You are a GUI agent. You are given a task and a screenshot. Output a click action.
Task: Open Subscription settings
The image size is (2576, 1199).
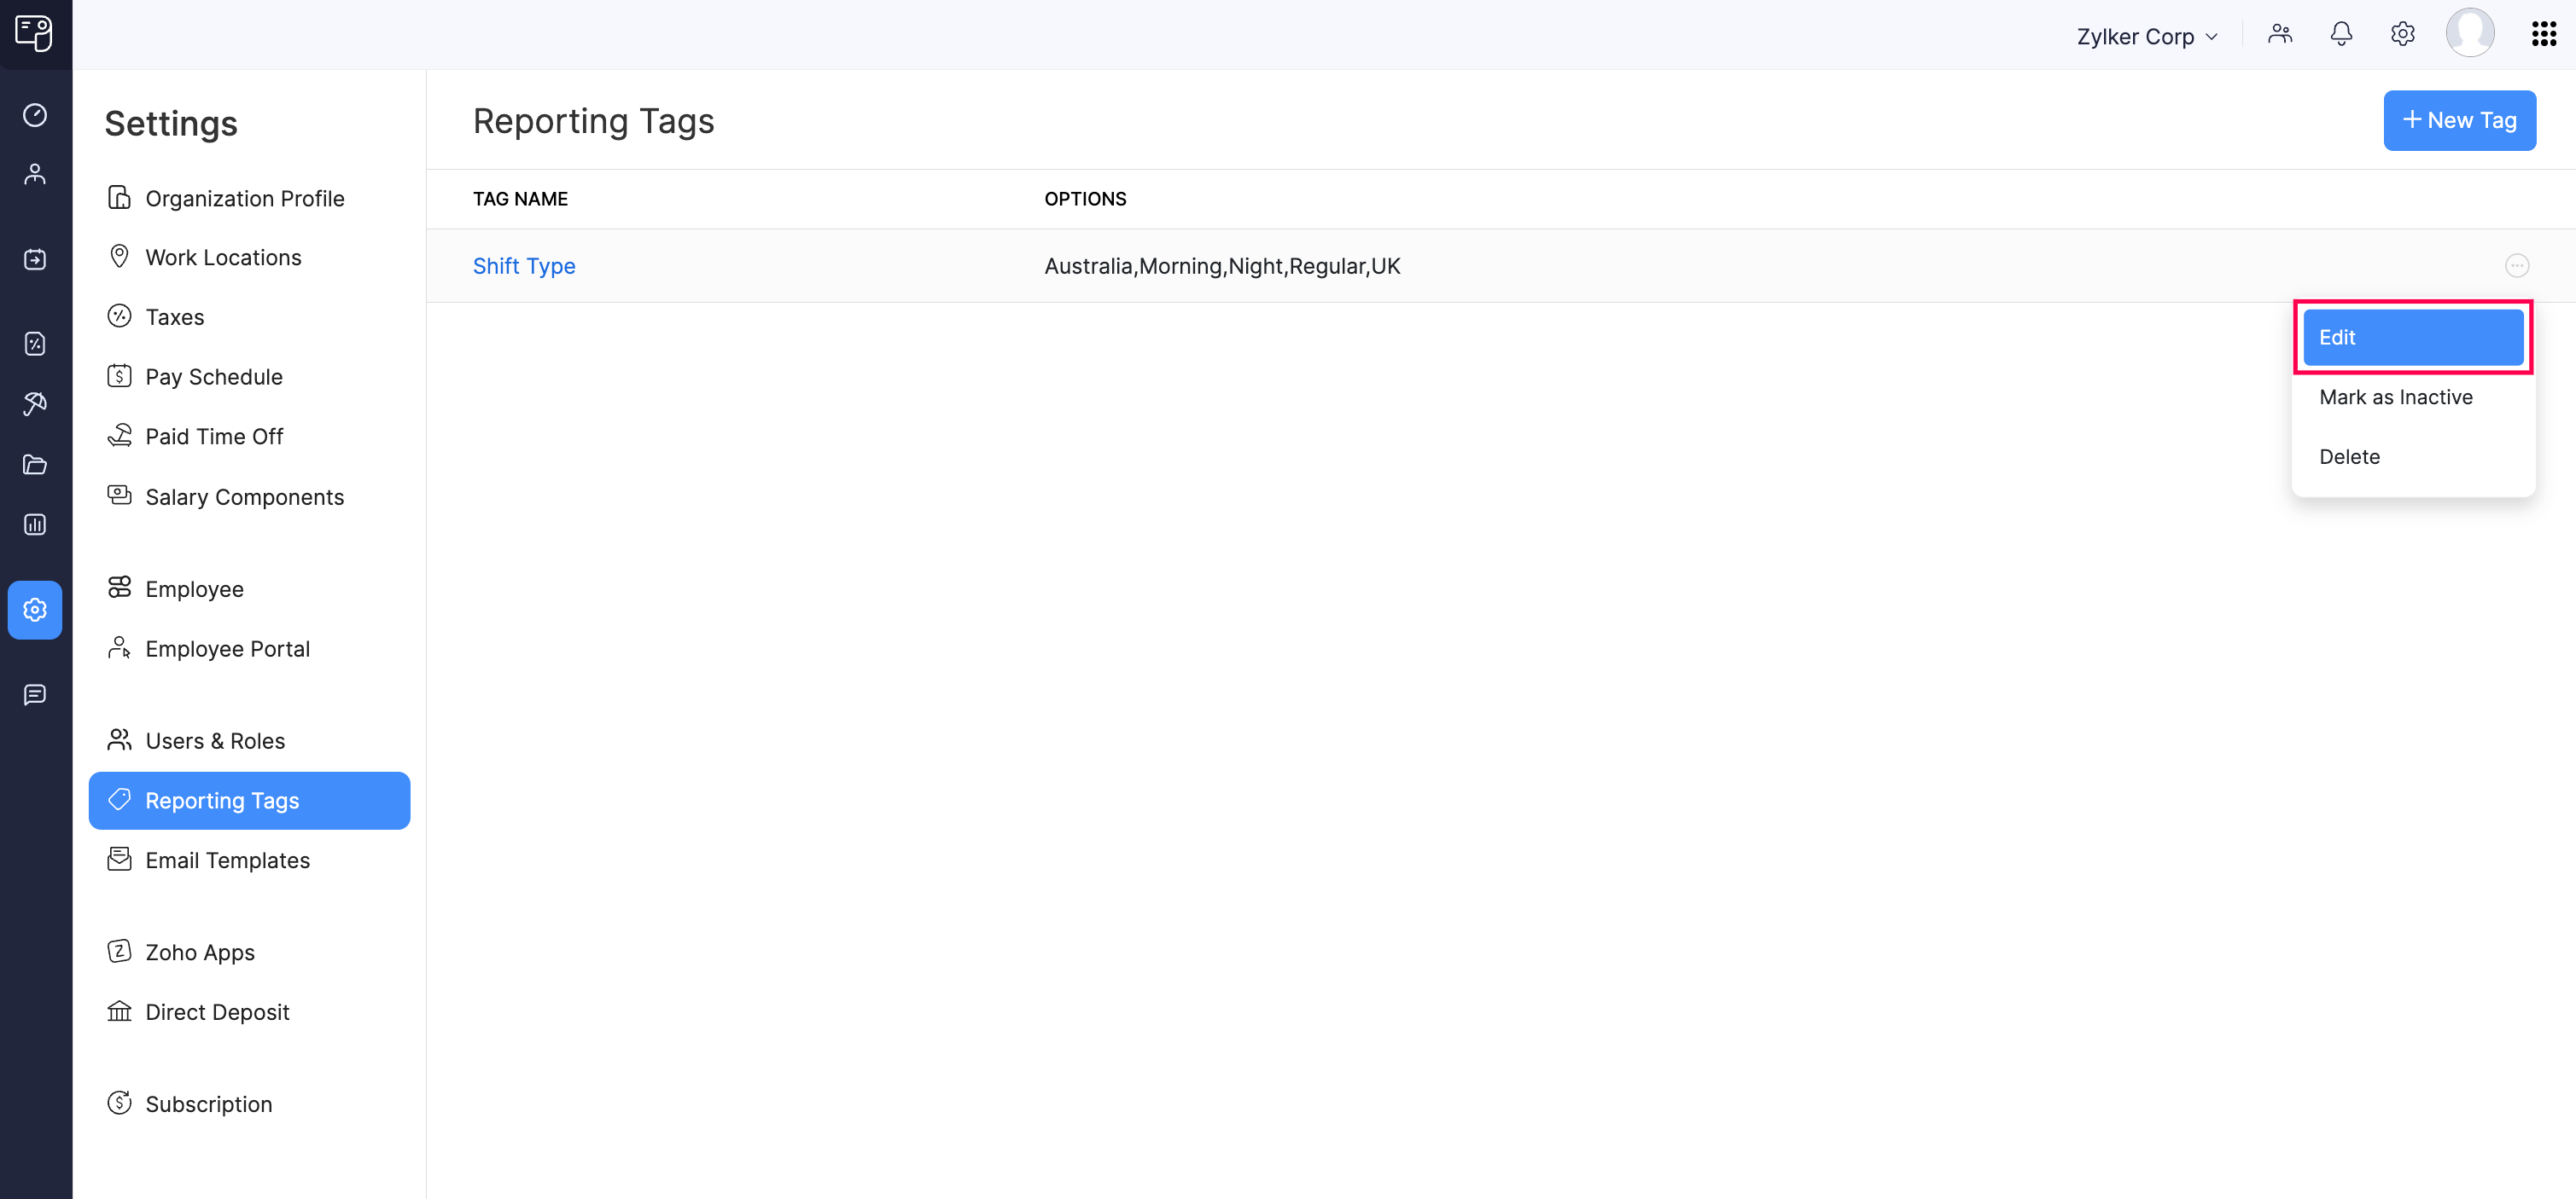pyautogui.click(x=250, y=1104)
